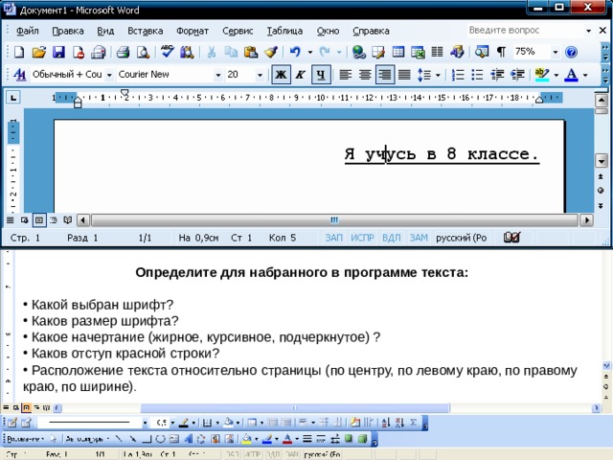Center align the text

point(365,75)
